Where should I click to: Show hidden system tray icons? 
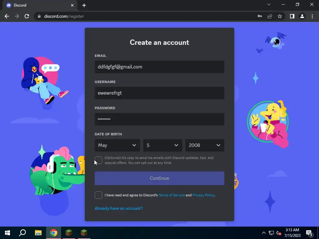[x=264, y=233]
